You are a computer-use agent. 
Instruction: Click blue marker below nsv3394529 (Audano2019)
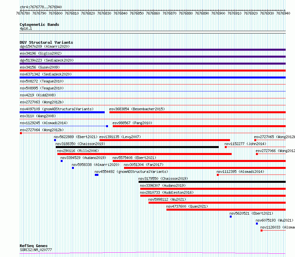pos(62,161)
